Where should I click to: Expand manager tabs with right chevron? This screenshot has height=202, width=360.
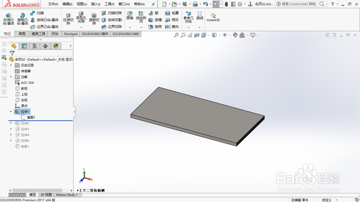71,46
